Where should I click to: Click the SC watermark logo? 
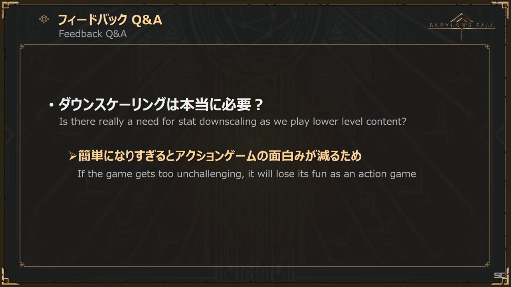(x=499, y=275)
